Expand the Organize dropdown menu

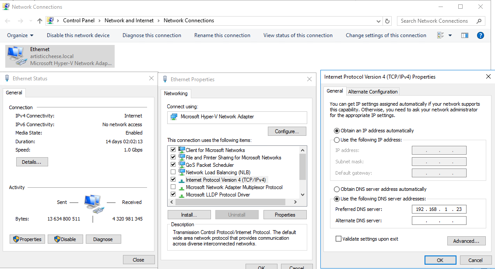(x=20, y=35)
